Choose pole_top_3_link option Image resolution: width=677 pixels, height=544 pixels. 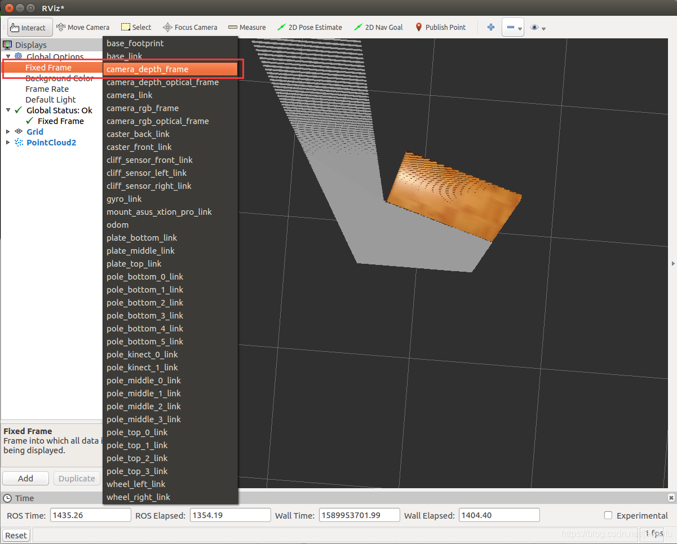(x=170, y=471)
